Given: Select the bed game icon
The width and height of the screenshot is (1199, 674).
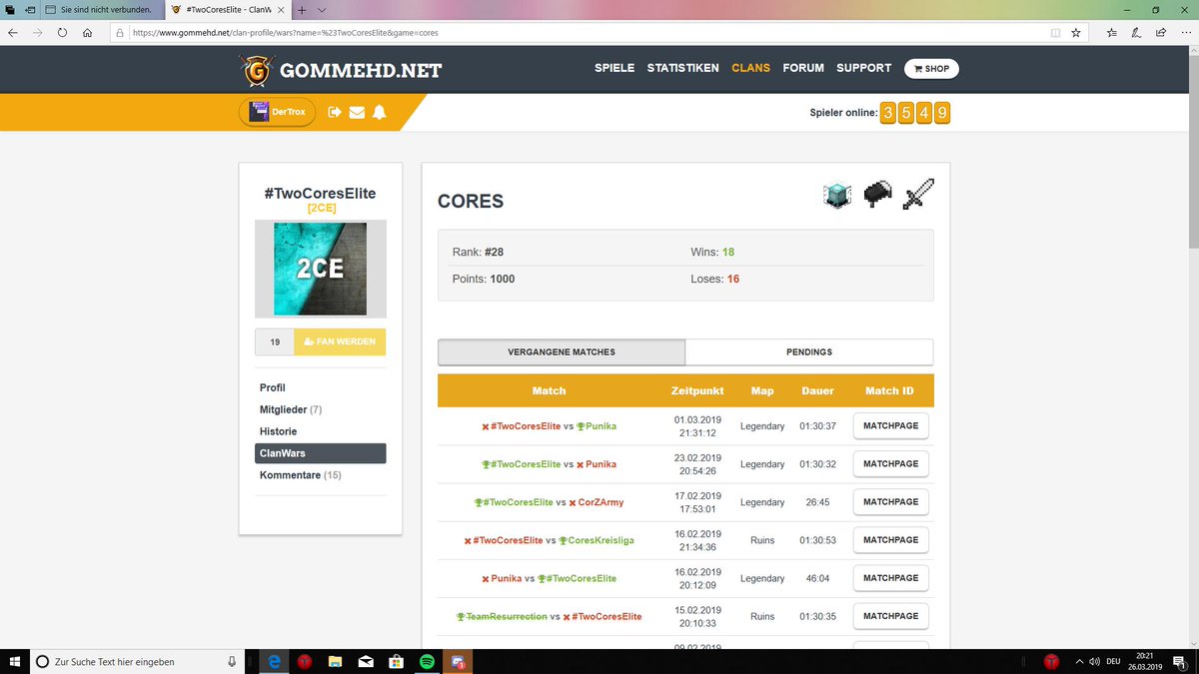Looking at the screenshot, I should pos(876,195).
